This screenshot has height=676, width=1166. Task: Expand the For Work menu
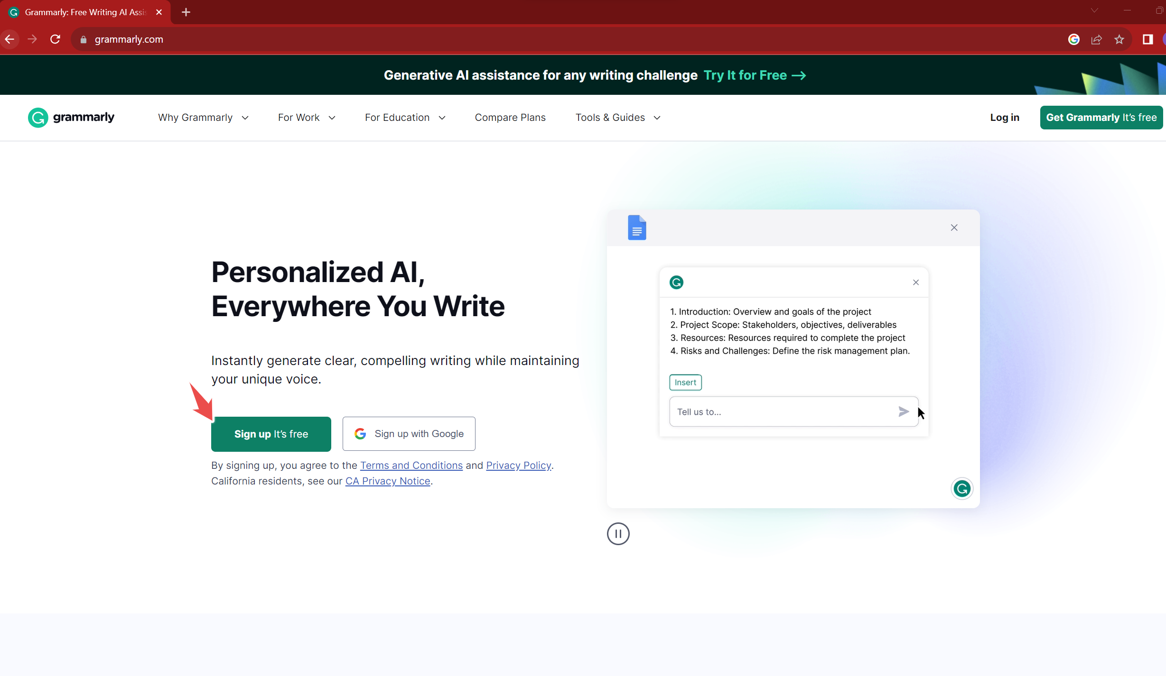(307, 118)
